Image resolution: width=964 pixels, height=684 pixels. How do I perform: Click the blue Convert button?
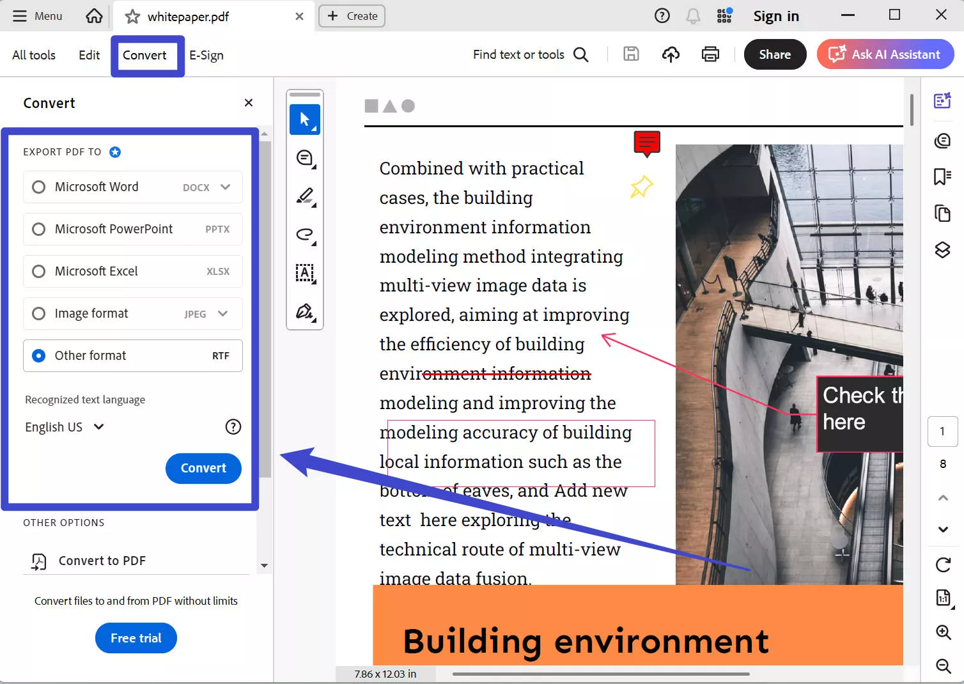(203, 468)
